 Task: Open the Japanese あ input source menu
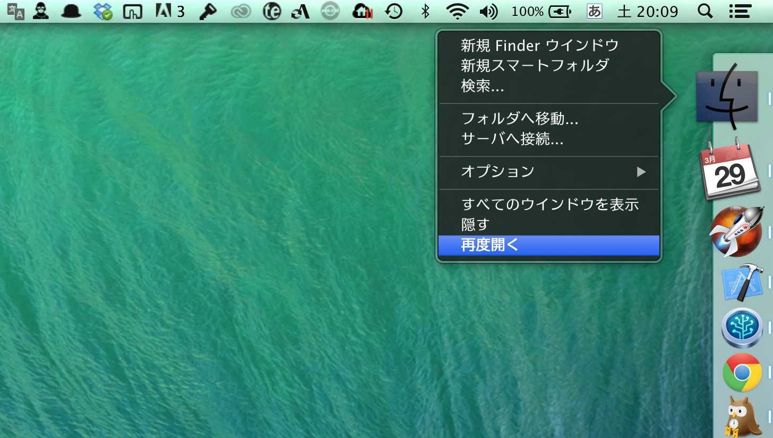tap(595, 11)
